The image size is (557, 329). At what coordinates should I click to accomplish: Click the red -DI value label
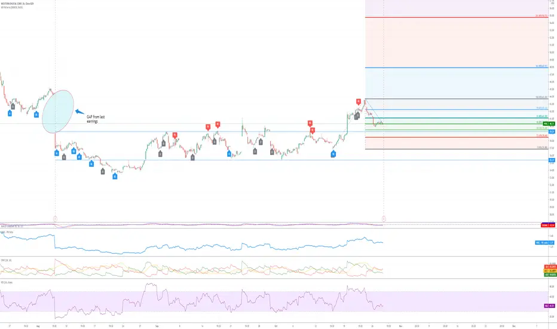tap(550, 267)
